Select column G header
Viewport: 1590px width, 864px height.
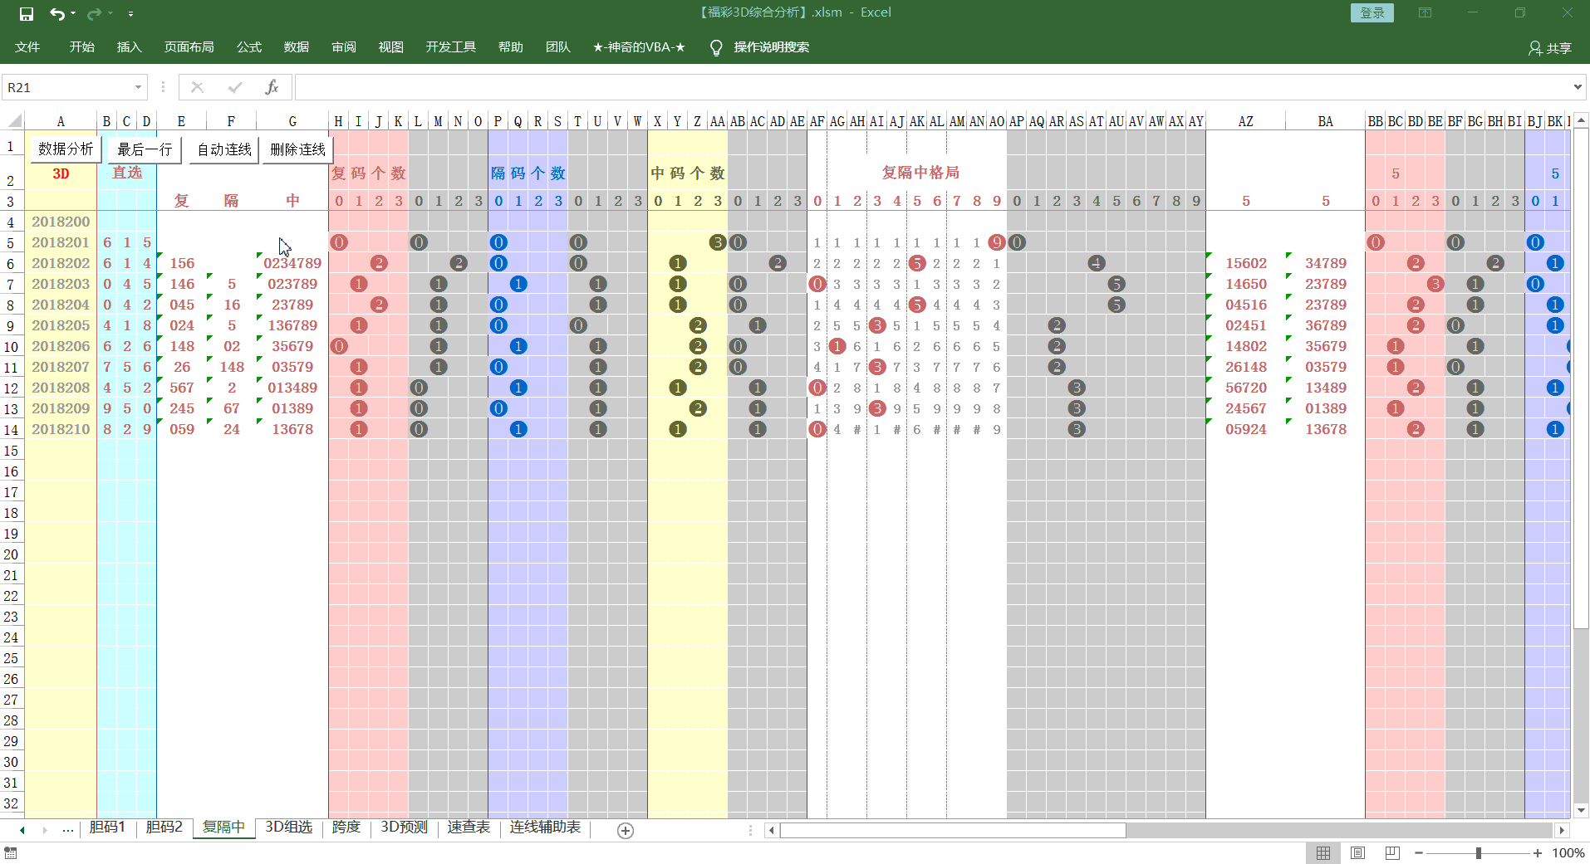(292, 121)
